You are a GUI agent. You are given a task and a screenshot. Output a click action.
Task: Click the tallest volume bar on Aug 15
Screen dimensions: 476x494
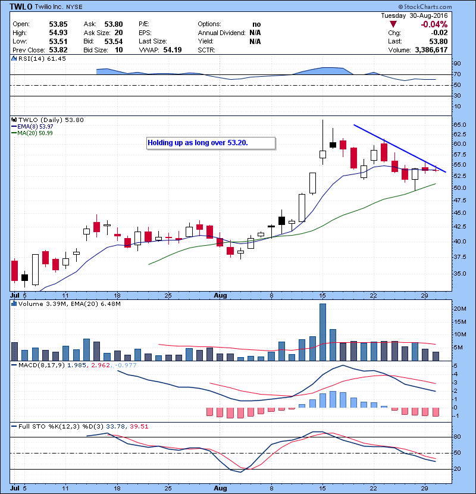coord(322,332)
